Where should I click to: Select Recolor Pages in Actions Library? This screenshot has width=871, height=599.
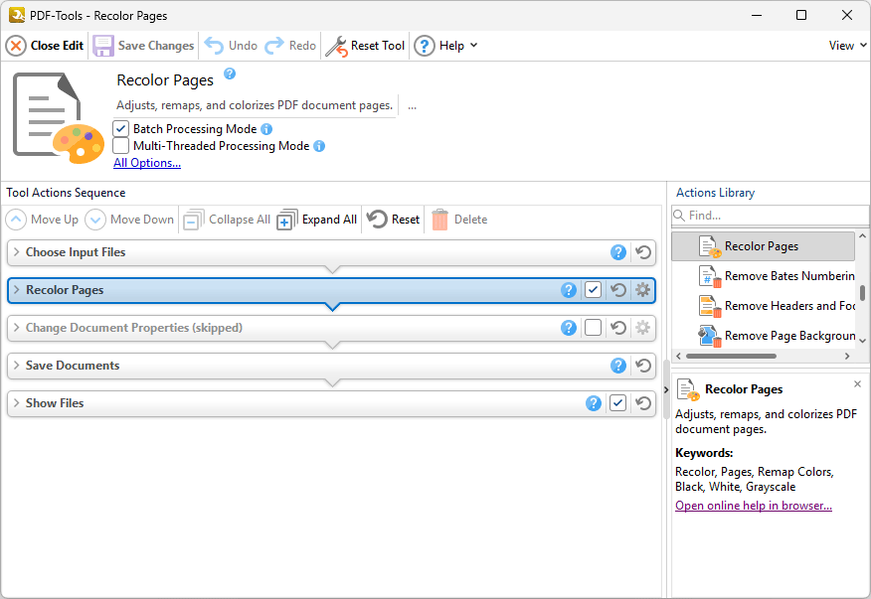click(764, 246)
